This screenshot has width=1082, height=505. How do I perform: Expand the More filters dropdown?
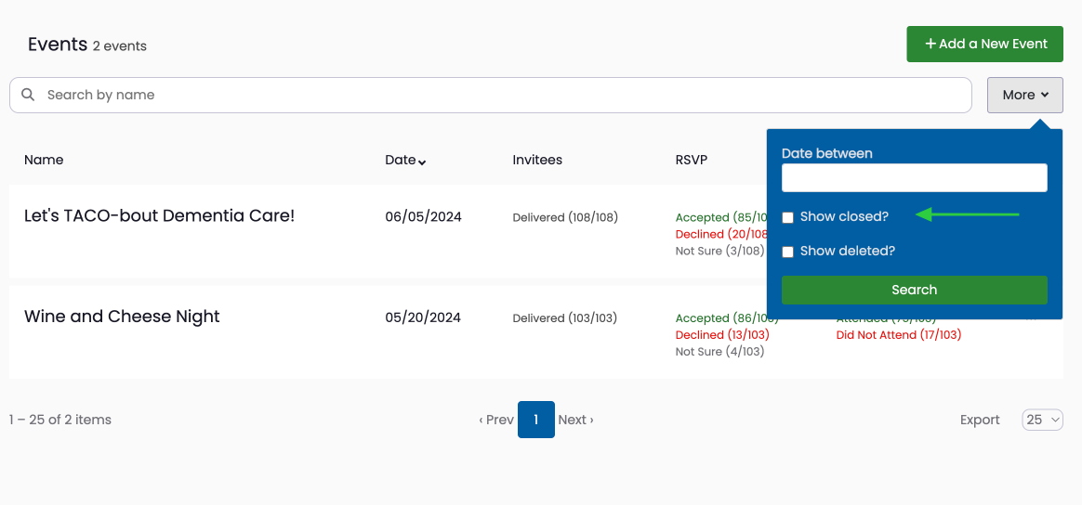click(x=1024, y=95)
